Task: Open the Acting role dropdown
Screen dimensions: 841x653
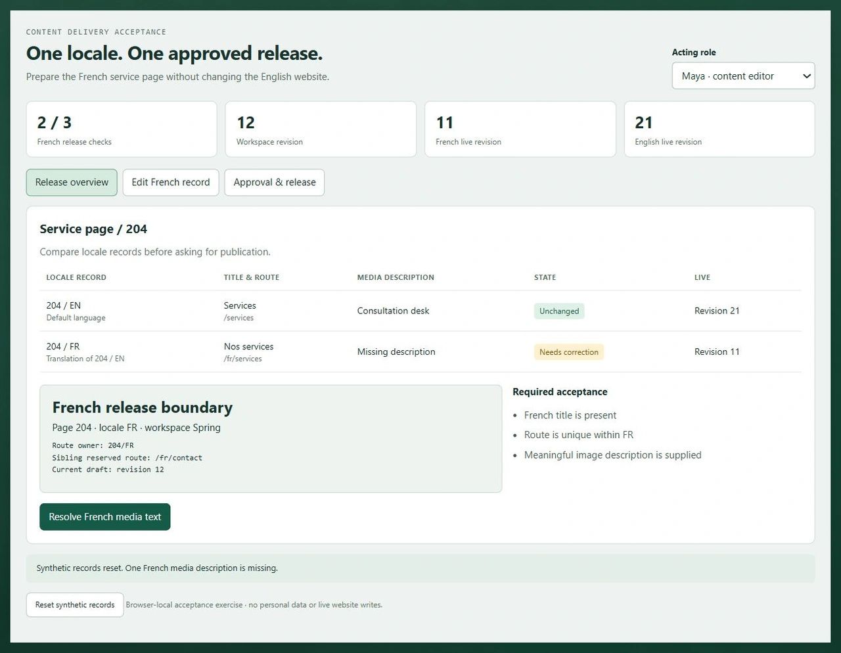Action: point(743,76)
